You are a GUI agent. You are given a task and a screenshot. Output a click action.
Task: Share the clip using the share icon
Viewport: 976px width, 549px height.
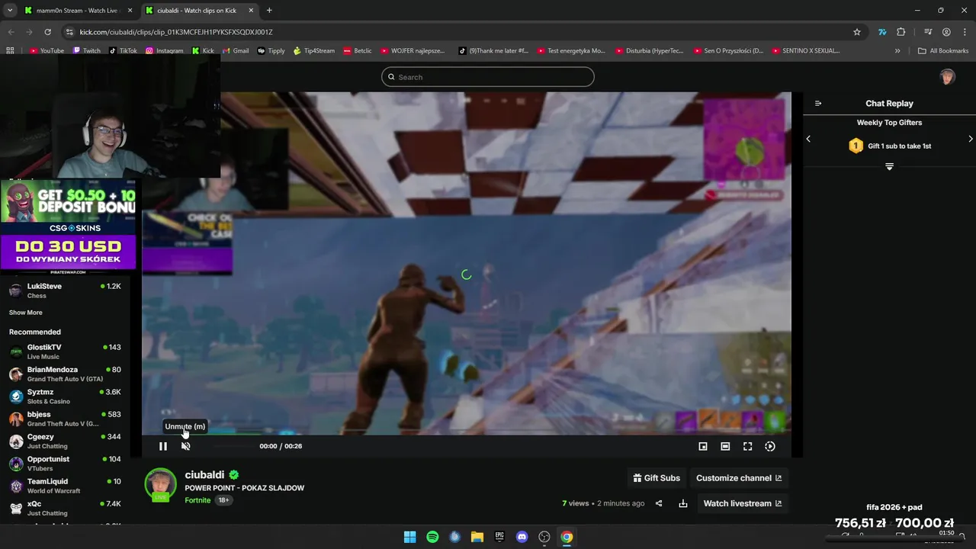[x=659, y=503]
